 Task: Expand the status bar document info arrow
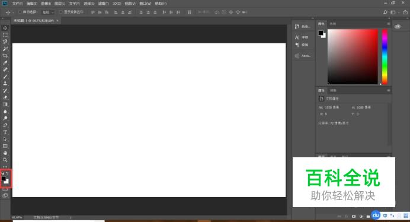click(x=71, y=217)
